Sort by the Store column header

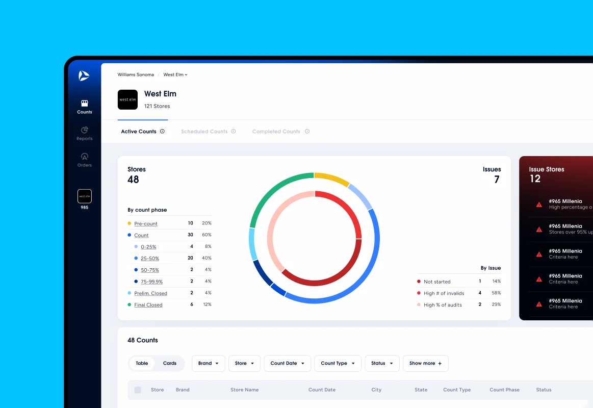click(x=158, y=390)
